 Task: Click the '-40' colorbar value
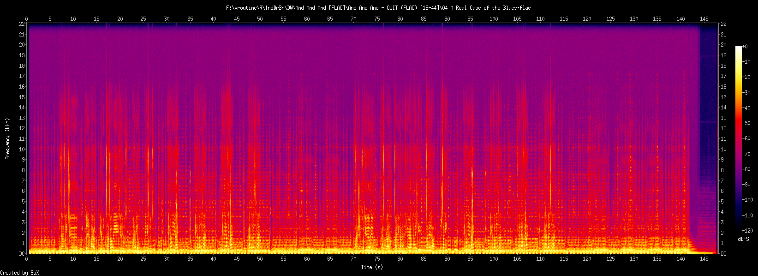[746, 108]
